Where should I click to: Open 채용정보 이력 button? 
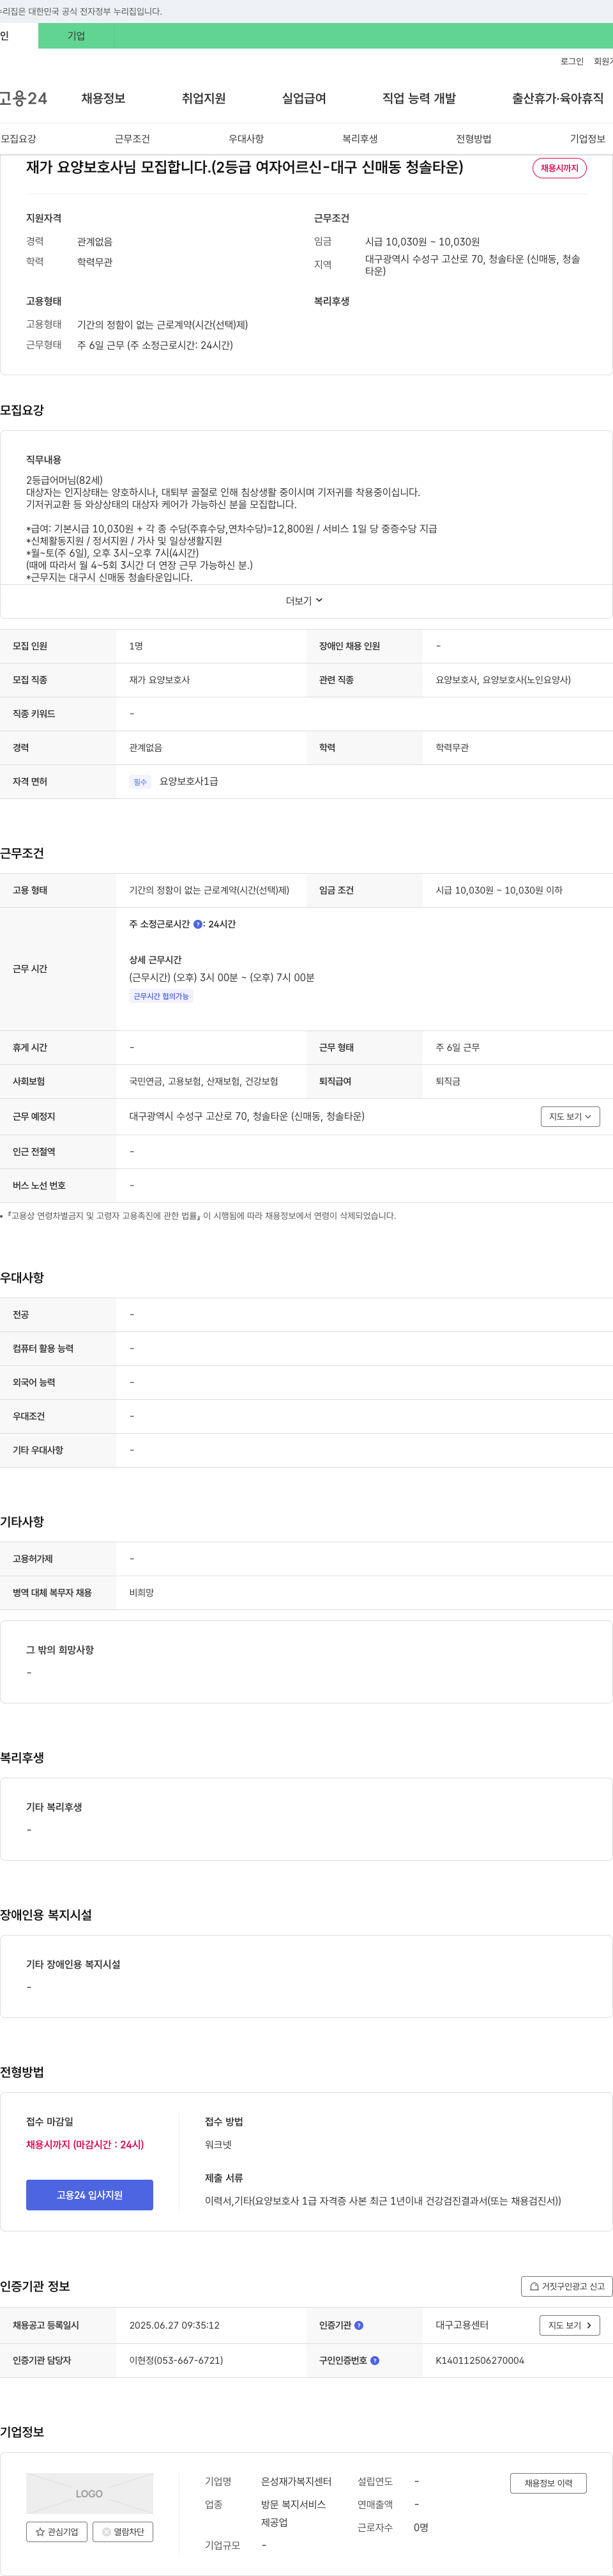[x=548, y=2482]
